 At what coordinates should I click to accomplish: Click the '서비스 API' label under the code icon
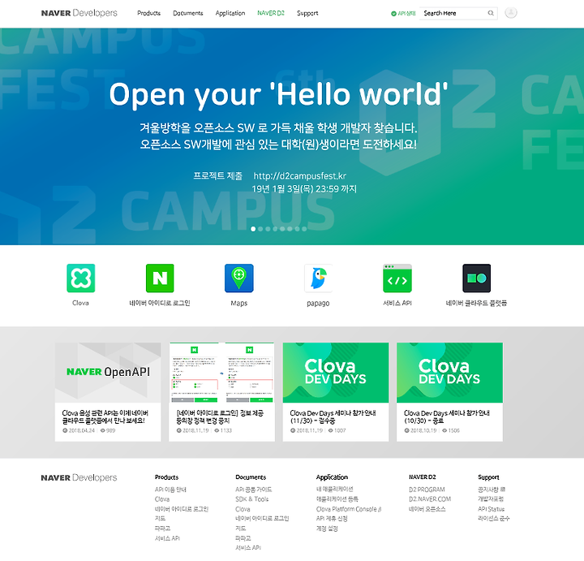tap(397, 303)
